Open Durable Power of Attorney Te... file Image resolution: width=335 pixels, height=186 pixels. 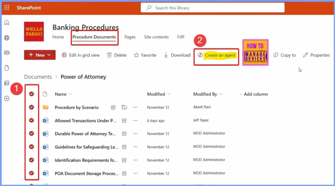coord(85,134)
